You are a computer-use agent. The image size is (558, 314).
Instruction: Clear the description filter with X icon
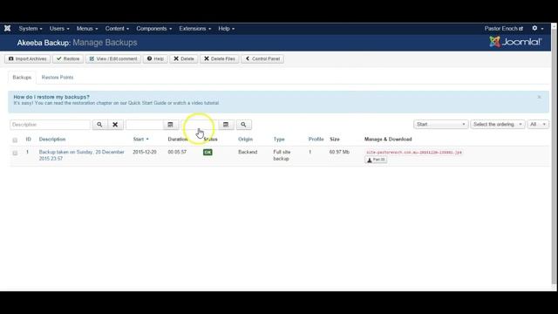click(115, 125)
